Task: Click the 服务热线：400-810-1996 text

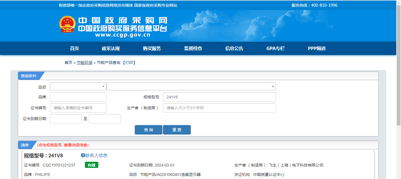Action: [314, 5]
